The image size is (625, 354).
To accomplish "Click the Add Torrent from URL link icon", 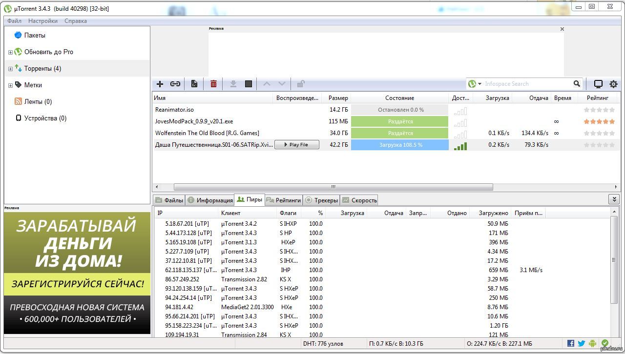I will (x=175, y=84).
